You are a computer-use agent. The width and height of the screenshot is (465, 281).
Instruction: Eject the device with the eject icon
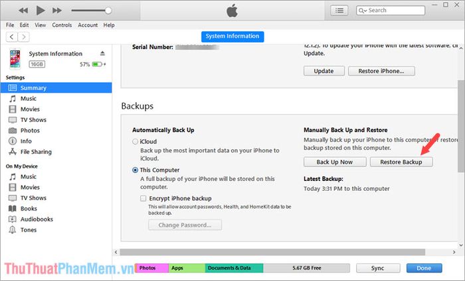pos(102,53)
